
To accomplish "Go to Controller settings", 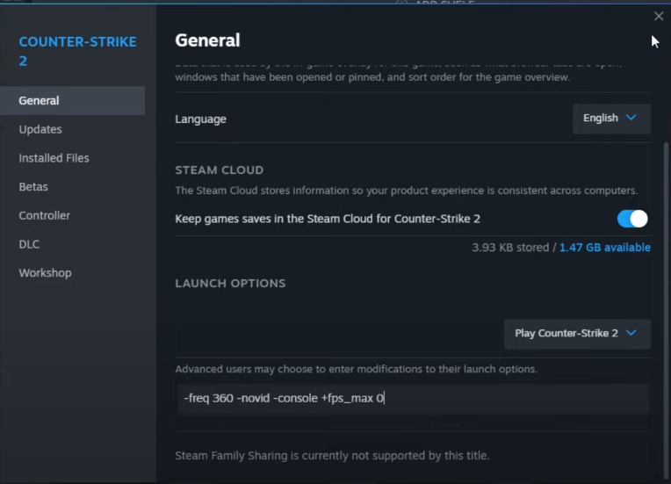I will point(45,215).
